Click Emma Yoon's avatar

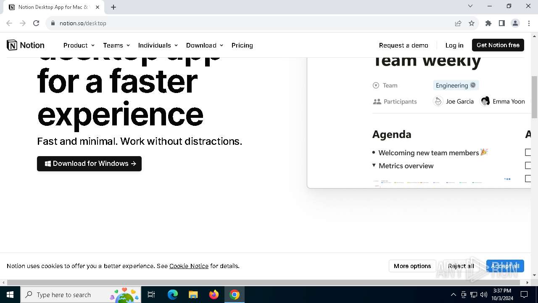click(485, 101)
